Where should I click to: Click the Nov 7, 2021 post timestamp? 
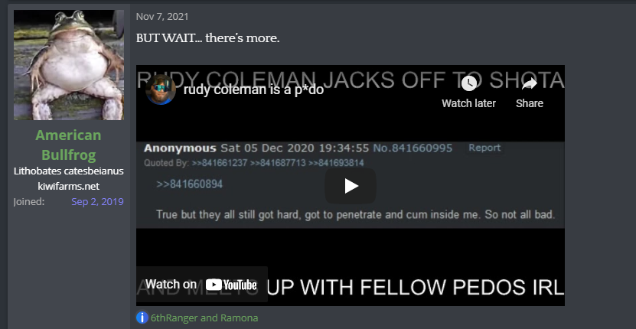pos(162,17)
